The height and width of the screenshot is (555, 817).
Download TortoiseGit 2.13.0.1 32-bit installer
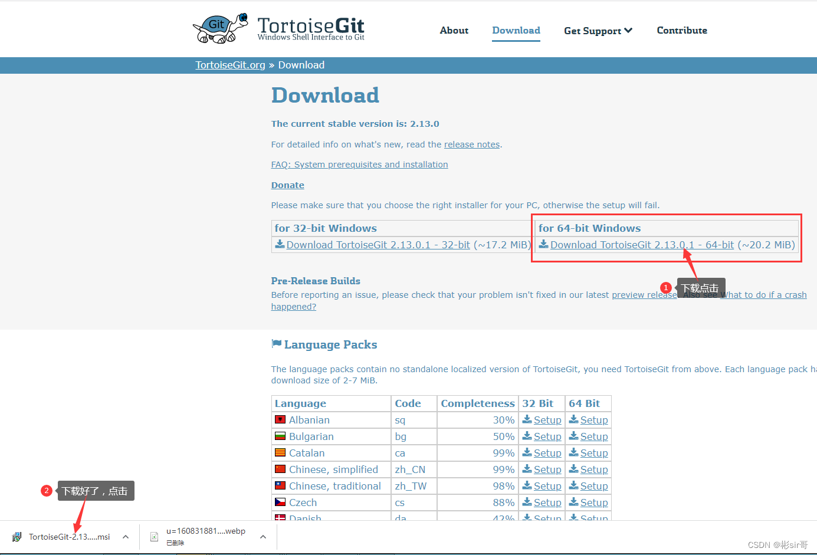coord(378,245)
